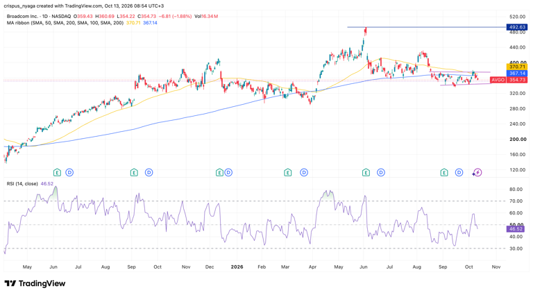Click the purple lightning event icon in October 2026
Screen dimensions: 533x295
[477, 173]
